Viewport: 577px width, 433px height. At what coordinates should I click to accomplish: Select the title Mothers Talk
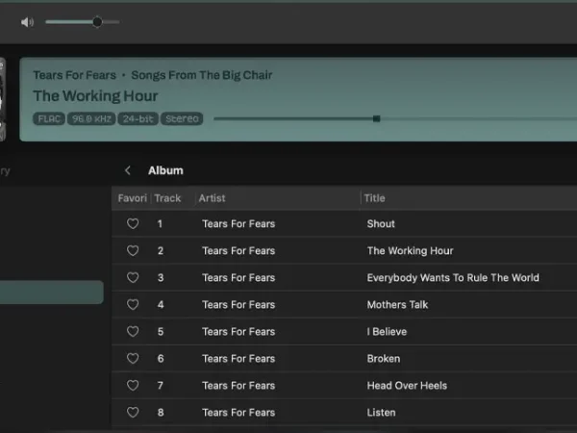click(397, 304)
